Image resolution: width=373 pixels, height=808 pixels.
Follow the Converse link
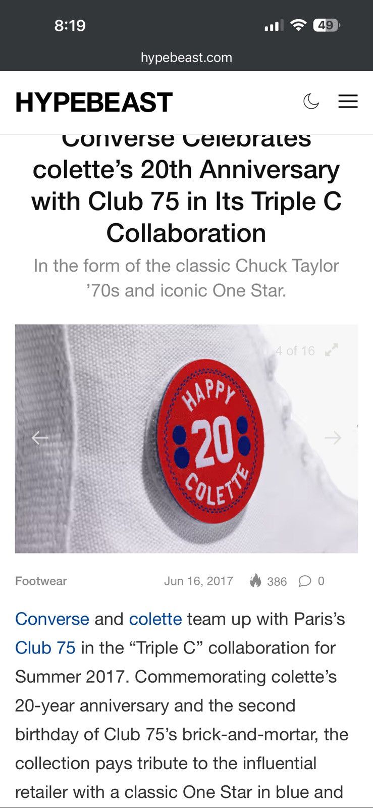pos(52,619)
